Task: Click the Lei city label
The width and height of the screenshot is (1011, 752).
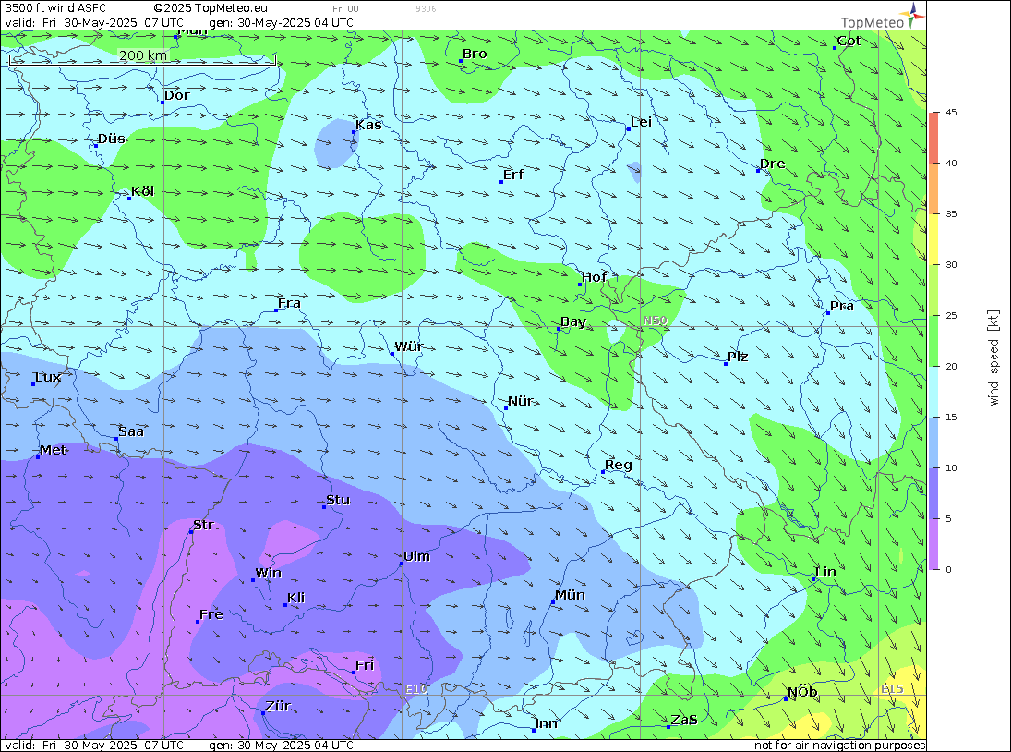Action: [641, 123]
